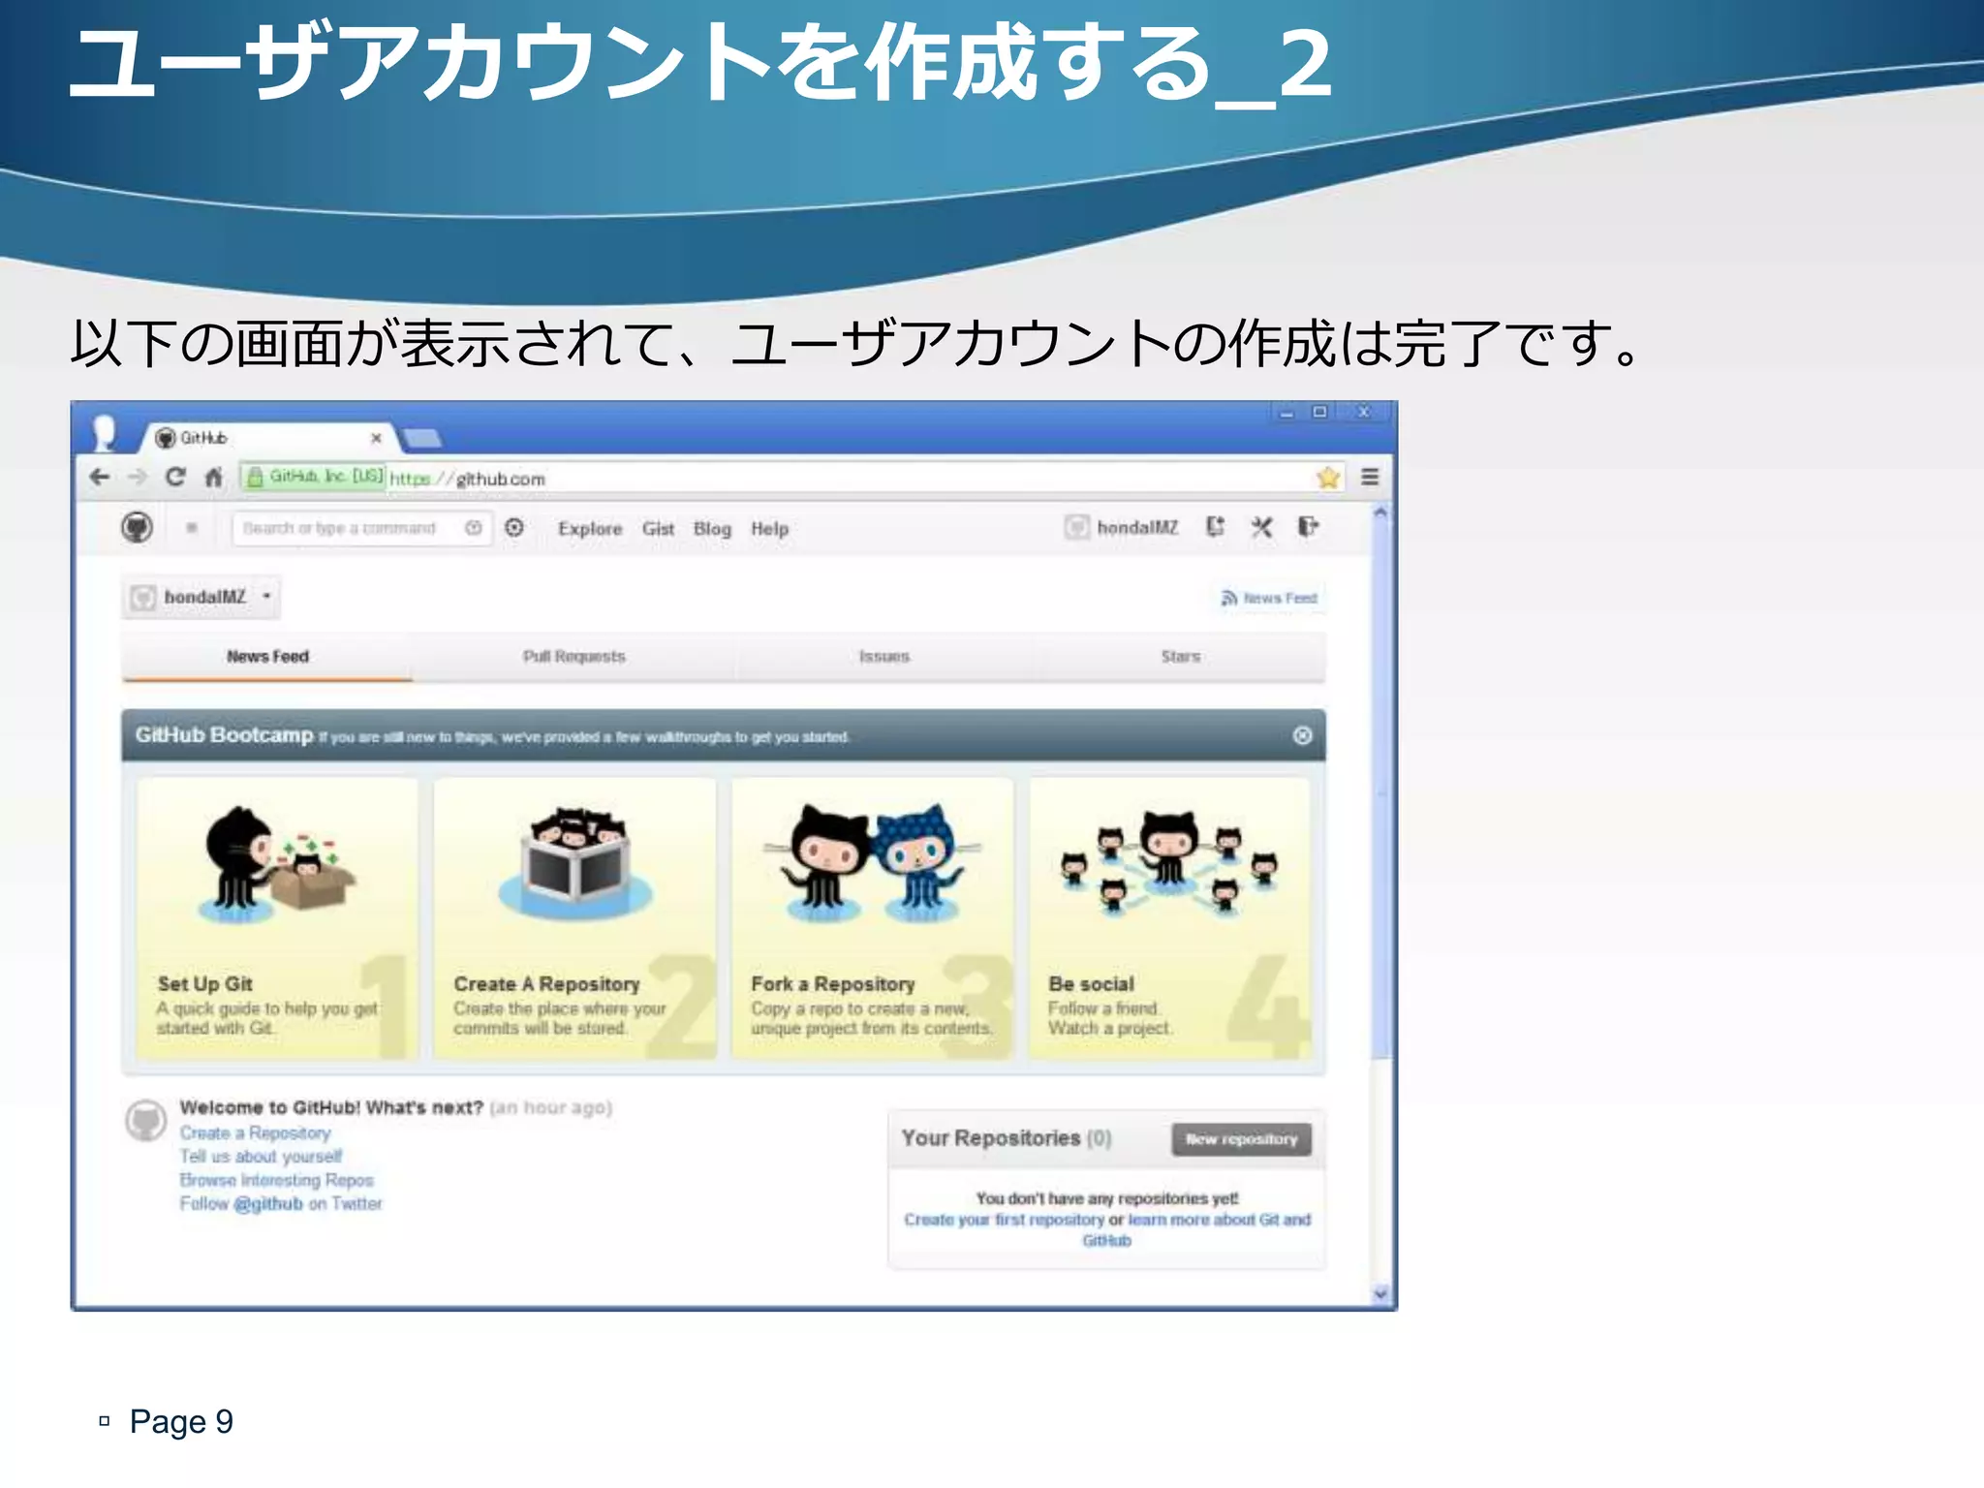Open Help in the top navigation
1984x1488 pixels.
coord(770,529)
